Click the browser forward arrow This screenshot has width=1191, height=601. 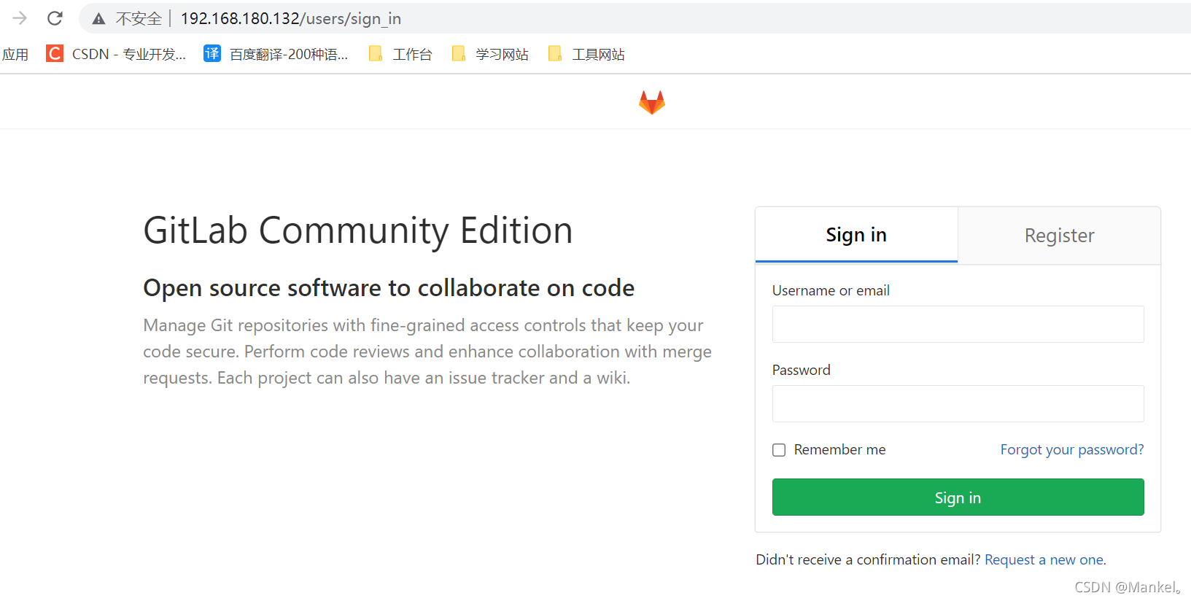tap(20, 18)
